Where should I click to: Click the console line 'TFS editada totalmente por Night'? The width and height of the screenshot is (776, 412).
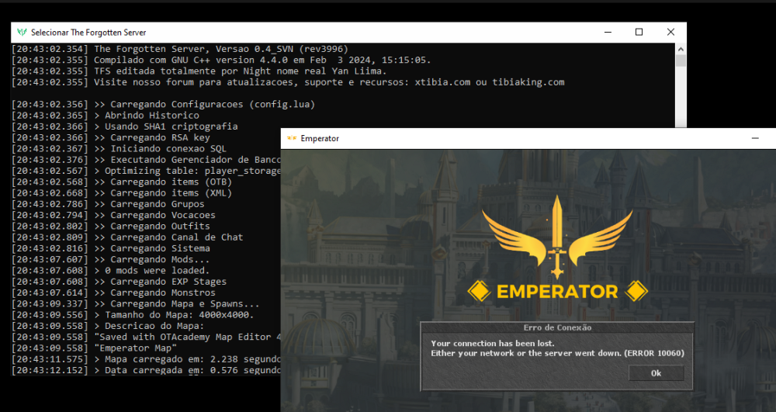[199, 71]
